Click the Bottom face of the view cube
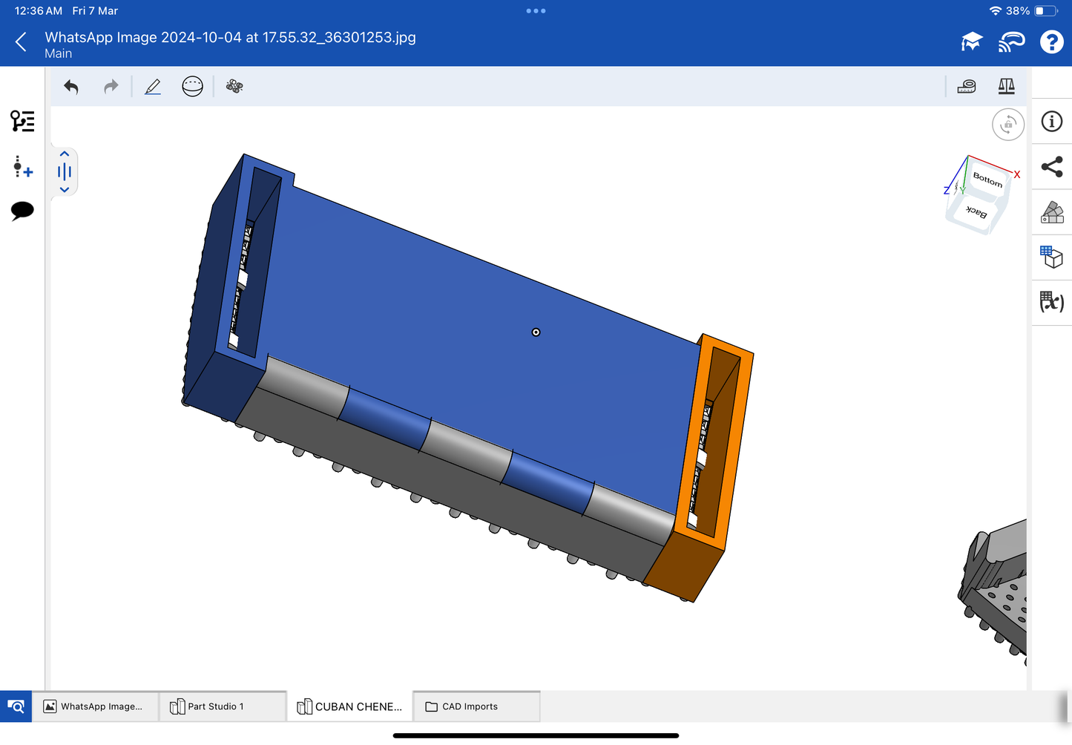 point(987,179)
